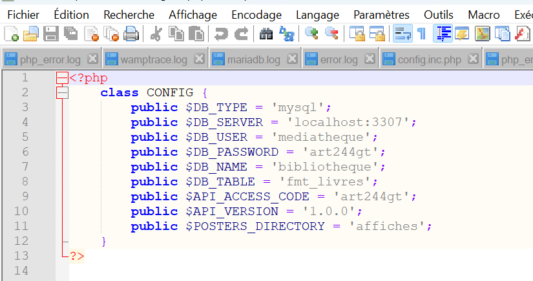Click the Zoom out magnifier icon

click(x=331, y=34)
